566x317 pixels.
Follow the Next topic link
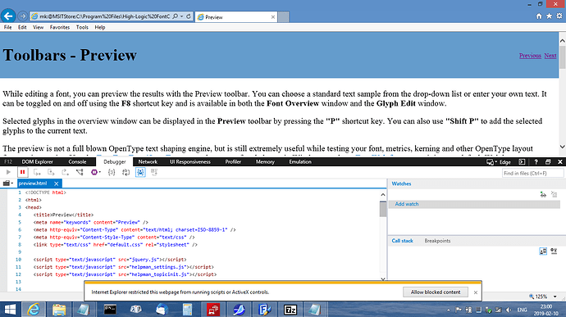pyautogui.click(x=550, y=56)
